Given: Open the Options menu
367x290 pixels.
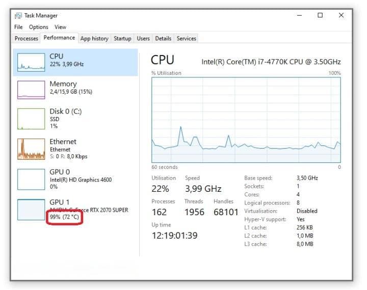Looking at the screenshot, I should pos(38,27).
